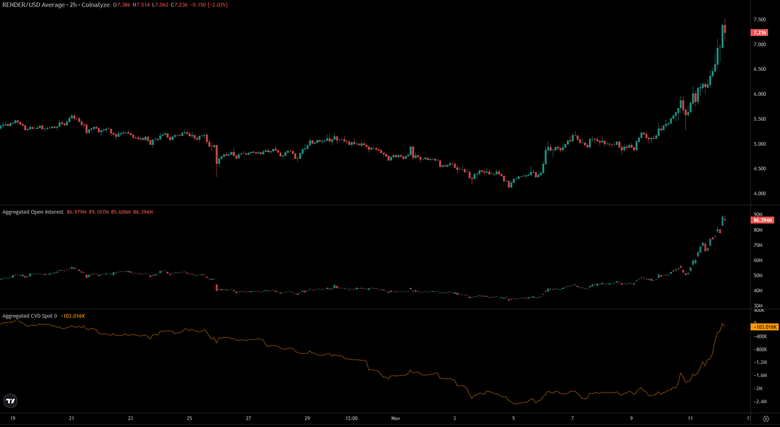Click the -1.6M CVD axis label
Screen dimensions: 780x427
(760, 375)
